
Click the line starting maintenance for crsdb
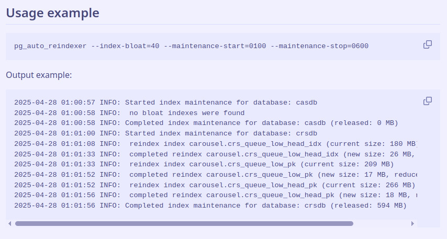pyautogui.click(x=221, y=133)
